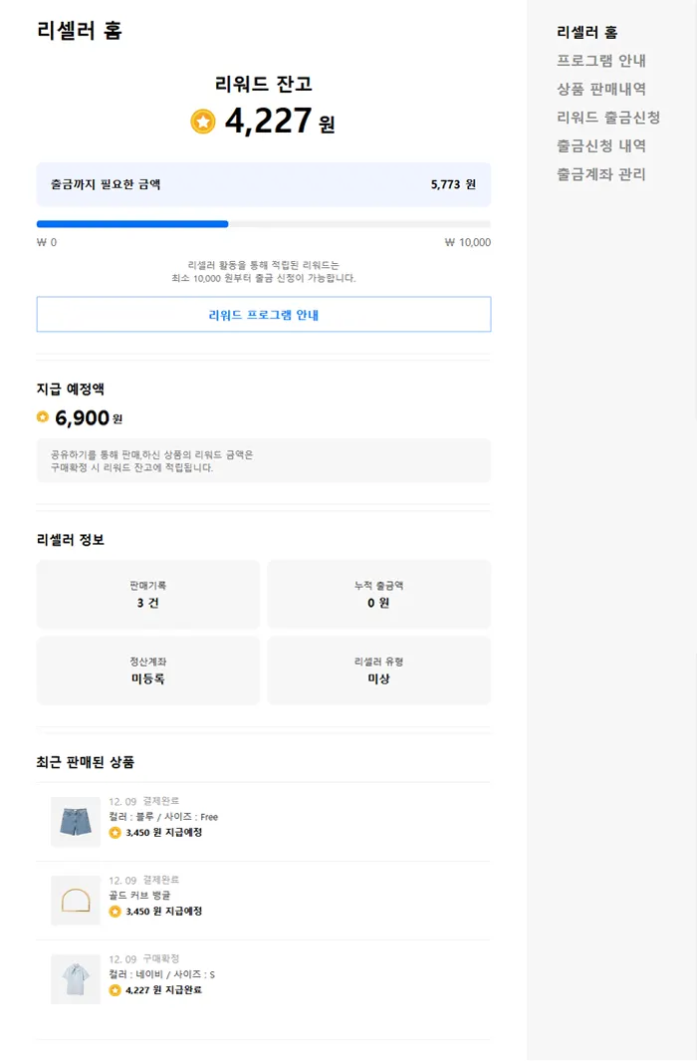
Task: Click the 판매기록 3 건 info card
Action: pos(147,595)
